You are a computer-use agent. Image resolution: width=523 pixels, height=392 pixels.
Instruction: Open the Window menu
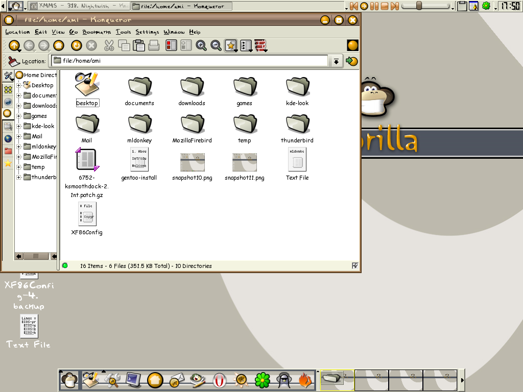point(174,32)
